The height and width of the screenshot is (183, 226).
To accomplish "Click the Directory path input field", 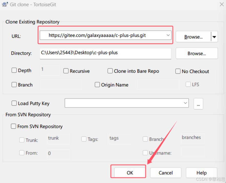I will (105, 53).
